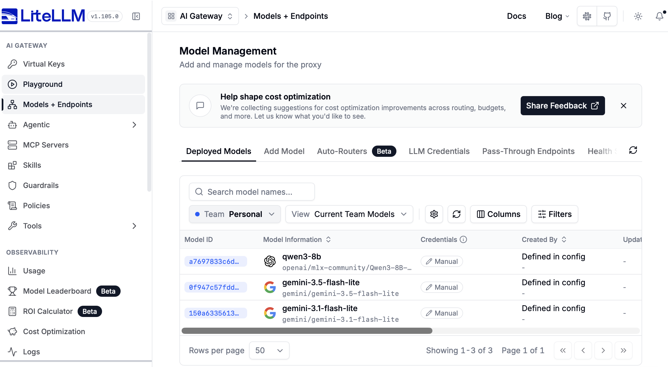Open Logs in sidebar
Image resolution: width=668 pixels, height=367 pixels.
(x=73, y=352)
